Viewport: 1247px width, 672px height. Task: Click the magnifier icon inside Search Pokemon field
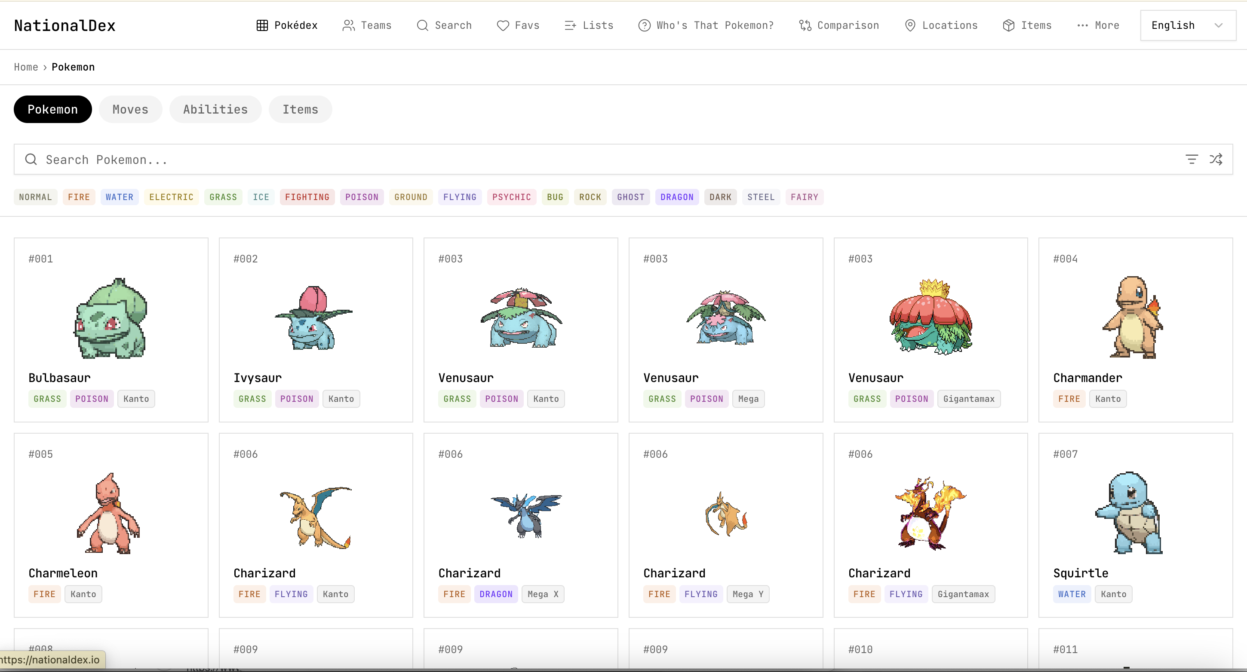31,159
